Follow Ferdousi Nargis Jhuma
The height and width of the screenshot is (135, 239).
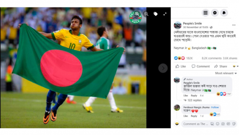click(x=215, y=107)
